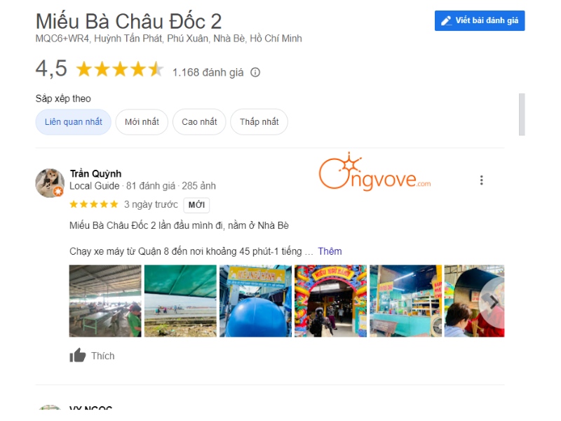Click the reviews panel scrollbar
Image resolution: width=561 pixels, height=421 pixels.
click(522, 114)
